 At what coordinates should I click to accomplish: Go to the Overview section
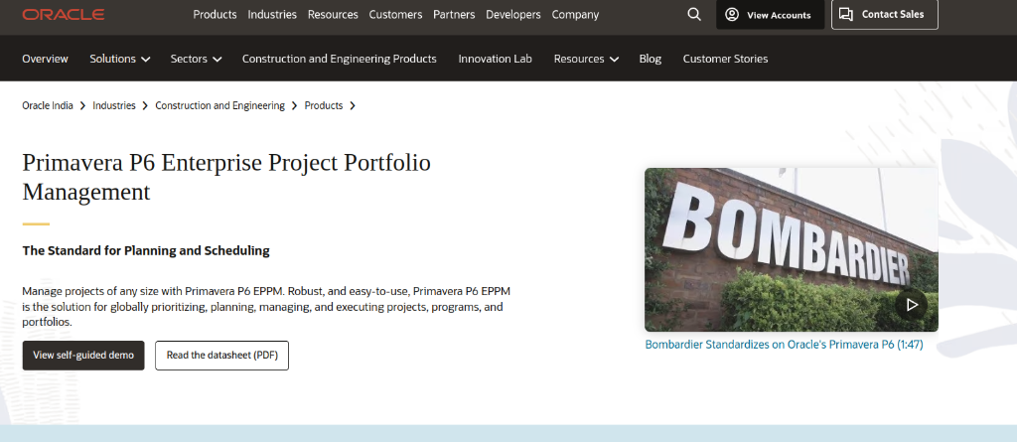click(x=45, y=59)
